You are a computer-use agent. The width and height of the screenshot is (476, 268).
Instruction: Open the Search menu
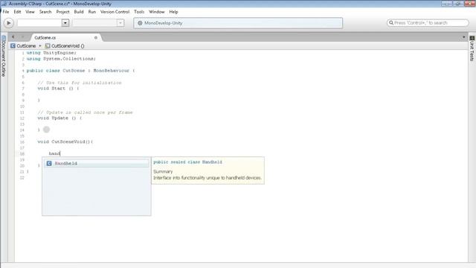(45, 12)
